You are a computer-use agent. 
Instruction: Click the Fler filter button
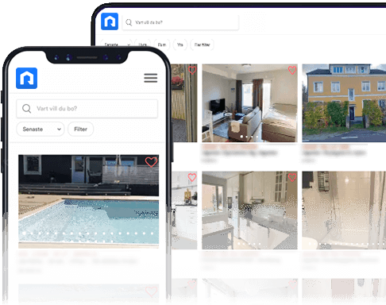coord(202,44)
